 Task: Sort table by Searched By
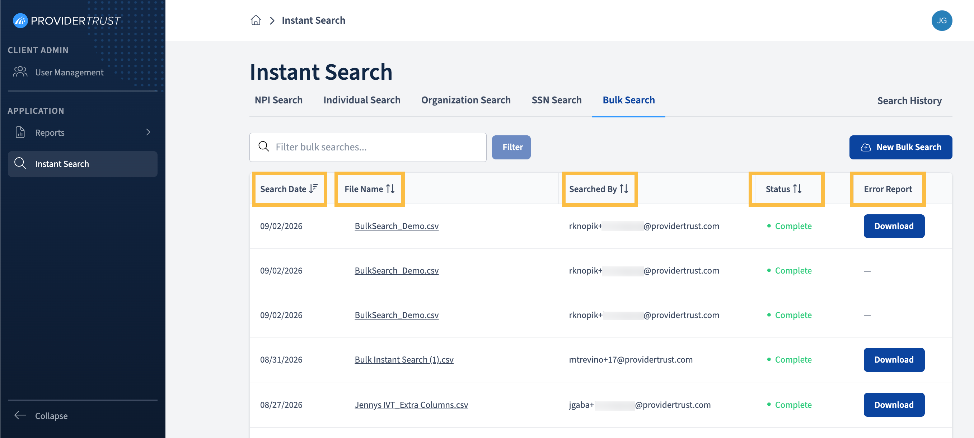pyautogui.click(x=599, y=189)
